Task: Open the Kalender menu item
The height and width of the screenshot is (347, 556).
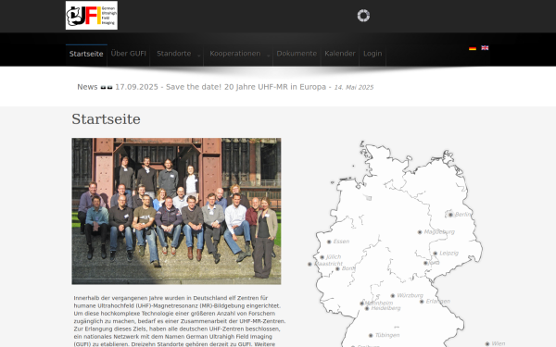Action: pos(340,54)
